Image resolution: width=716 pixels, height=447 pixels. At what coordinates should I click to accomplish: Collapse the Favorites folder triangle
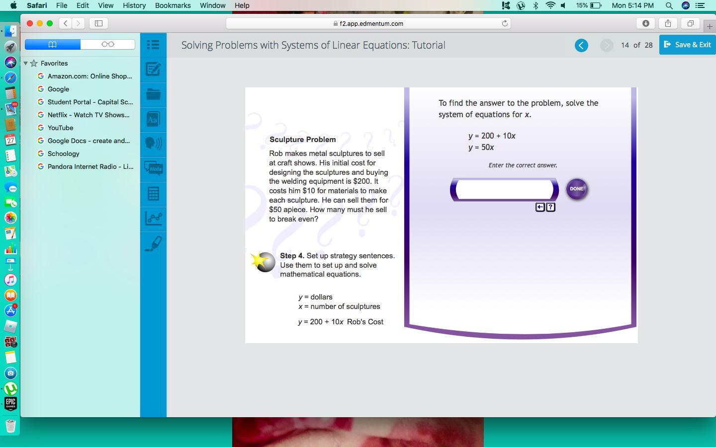click(x=25, y=63)
